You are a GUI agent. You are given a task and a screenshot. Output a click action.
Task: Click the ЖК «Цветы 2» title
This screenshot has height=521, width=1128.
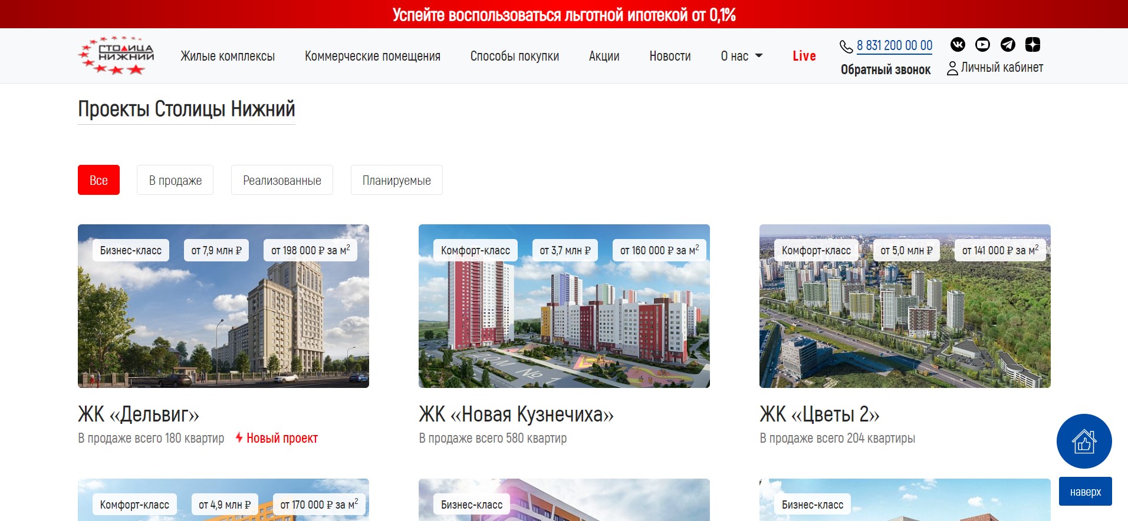pyautogui.click(x=820, y=414)
